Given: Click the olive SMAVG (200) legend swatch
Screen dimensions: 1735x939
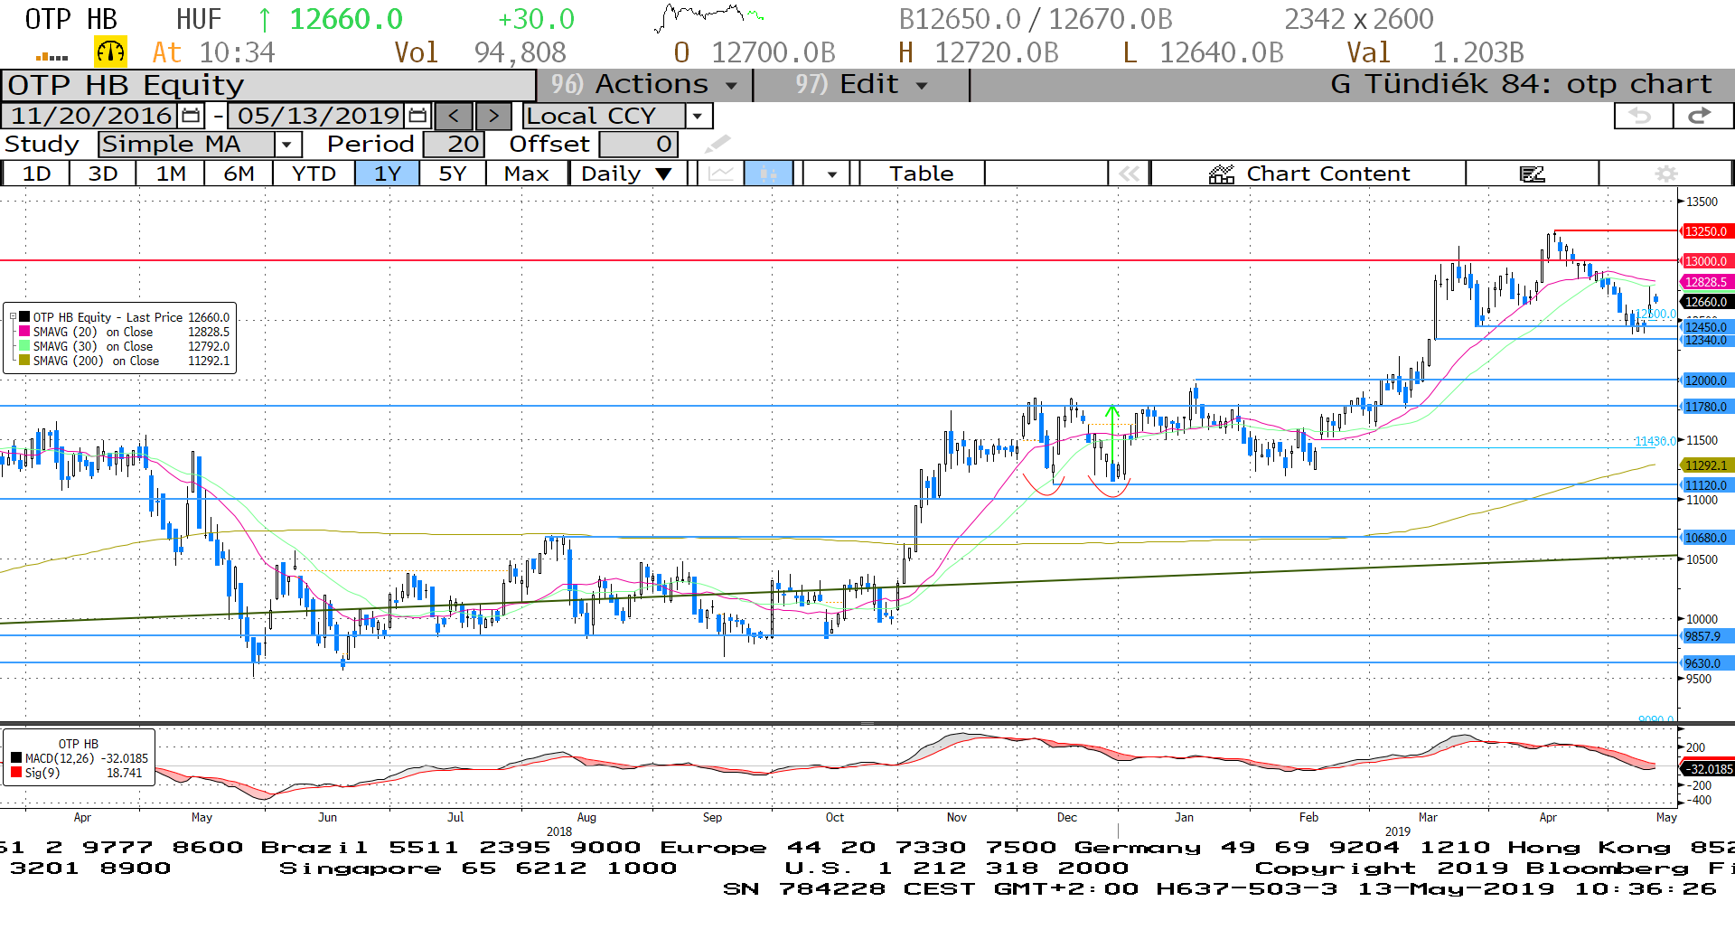Looking at the screenshot, I should click(x=24, y=361).
